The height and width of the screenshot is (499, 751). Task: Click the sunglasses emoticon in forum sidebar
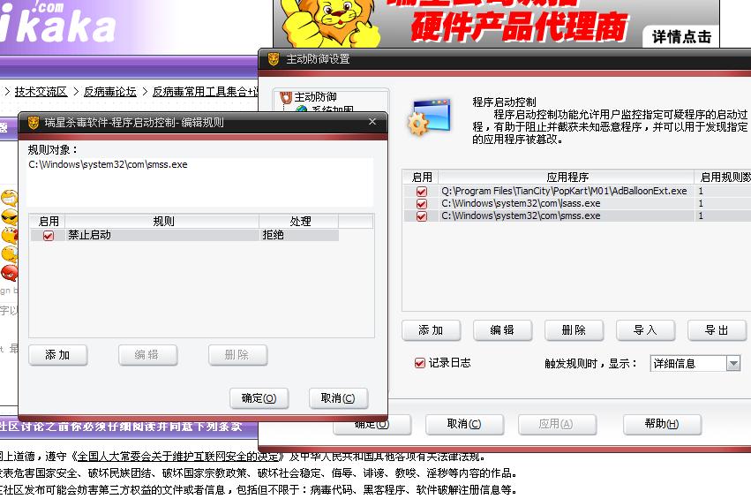tap(9, 217)
